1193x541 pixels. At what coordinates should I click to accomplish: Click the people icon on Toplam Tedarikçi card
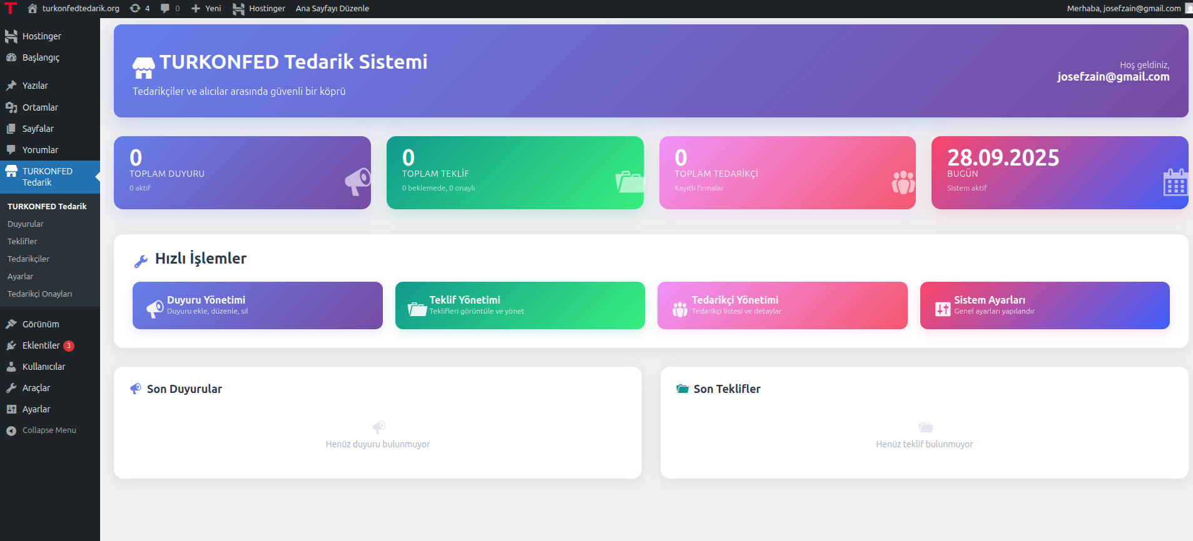903,182
